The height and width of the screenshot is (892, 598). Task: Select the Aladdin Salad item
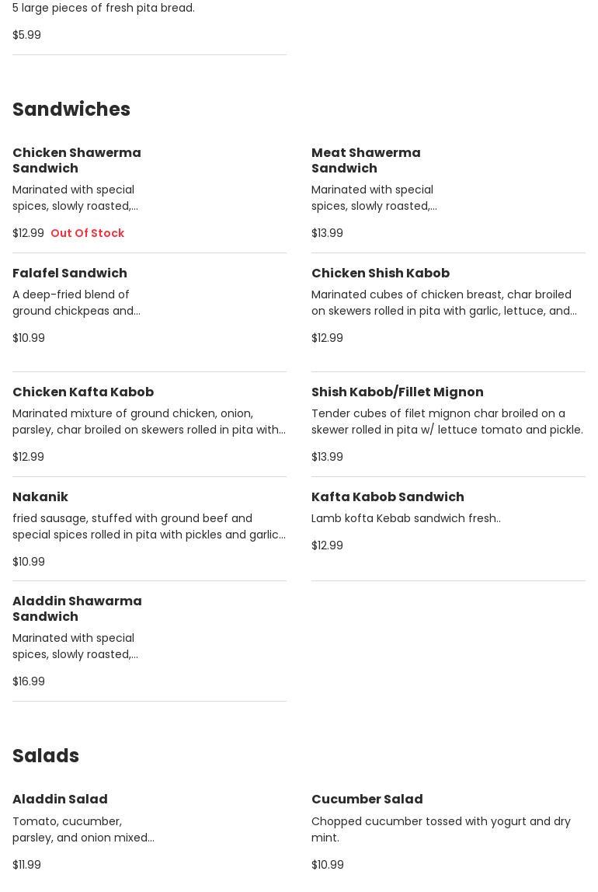click(60, 800)
